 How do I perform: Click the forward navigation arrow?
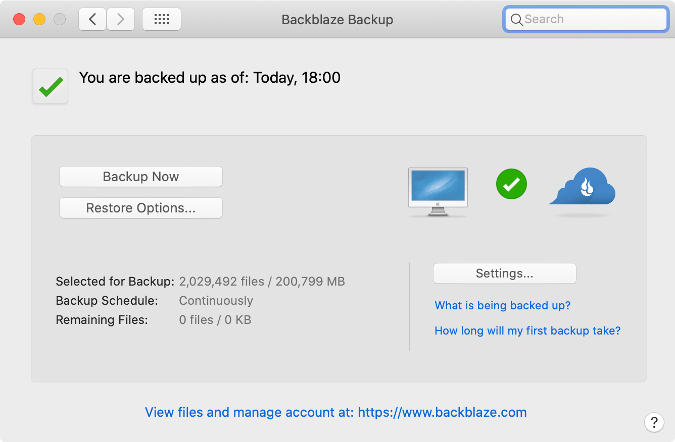click(121, 19)
